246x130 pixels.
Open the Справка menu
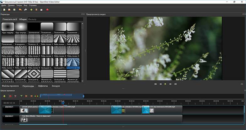pyautogui.click(x=33, y=5)
